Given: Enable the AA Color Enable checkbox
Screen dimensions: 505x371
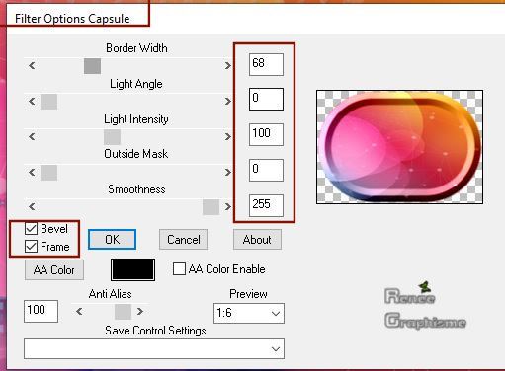Looking at the screenshot, I should click(179, 268).
